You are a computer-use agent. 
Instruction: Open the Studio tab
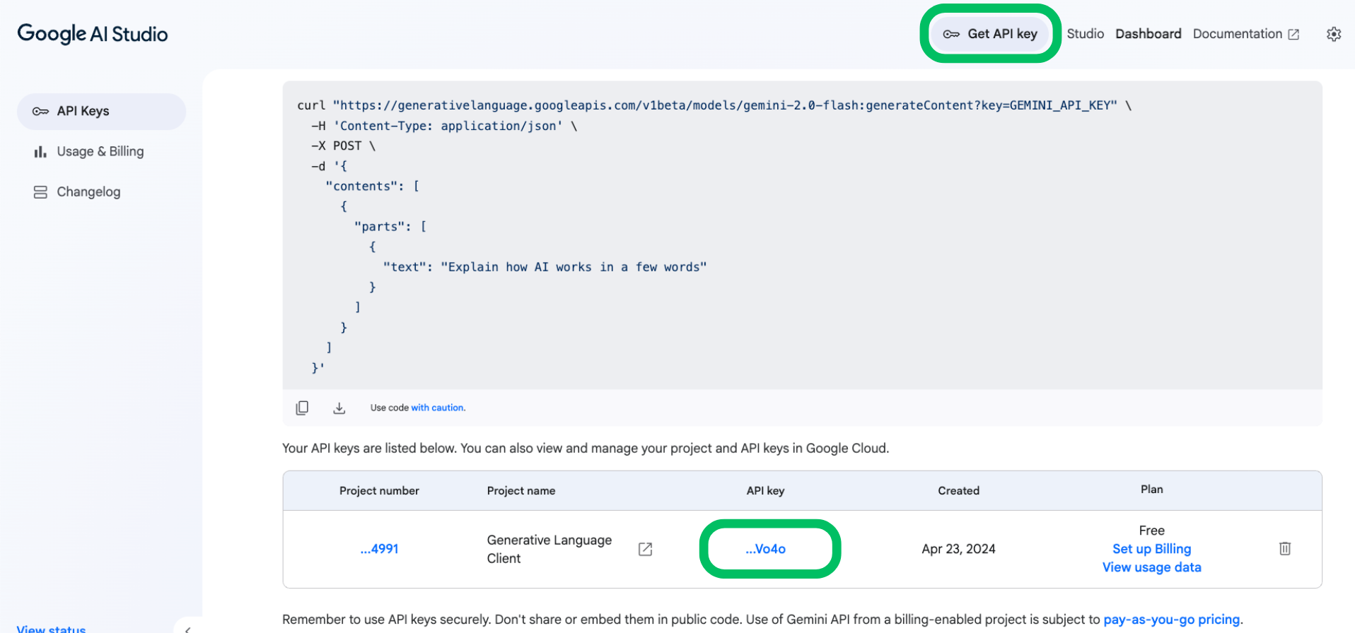coord(1085,34)
